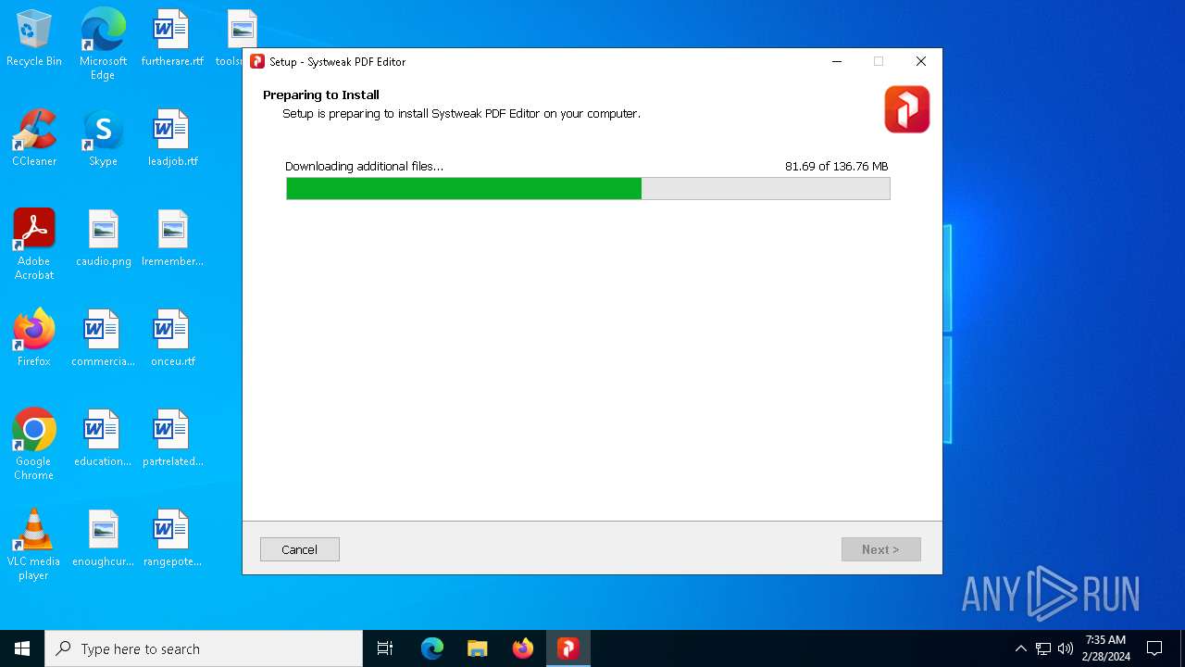Select the Iremember image file icon
This screenshot has height=667, width=1185.
click(x=172, y=239)
